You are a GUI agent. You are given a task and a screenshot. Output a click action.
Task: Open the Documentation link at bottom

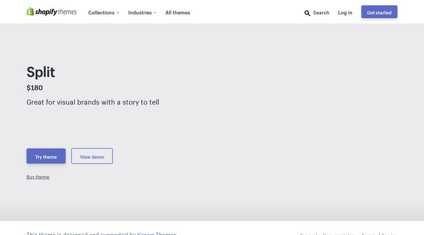[x=339, y=234]
